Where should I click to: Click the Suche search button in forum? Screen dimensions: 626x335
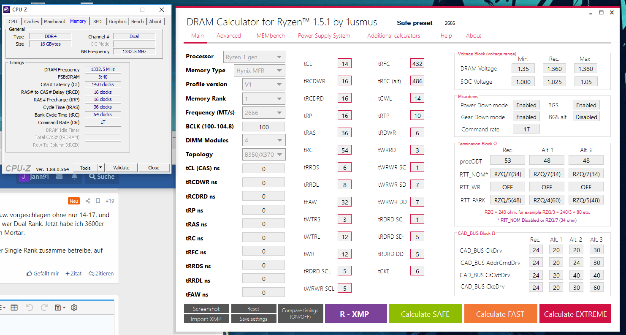[101, 177]
